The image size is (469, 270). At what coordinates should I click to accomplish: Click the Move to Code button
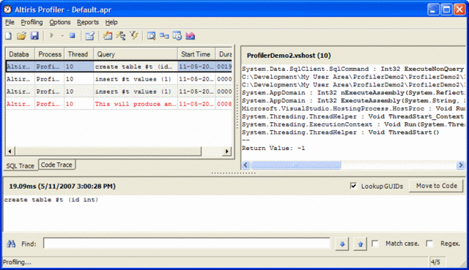437,186
